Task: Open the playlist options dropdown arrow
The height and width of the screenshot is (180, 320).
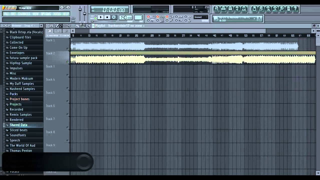Action: (x=48, y=26)
